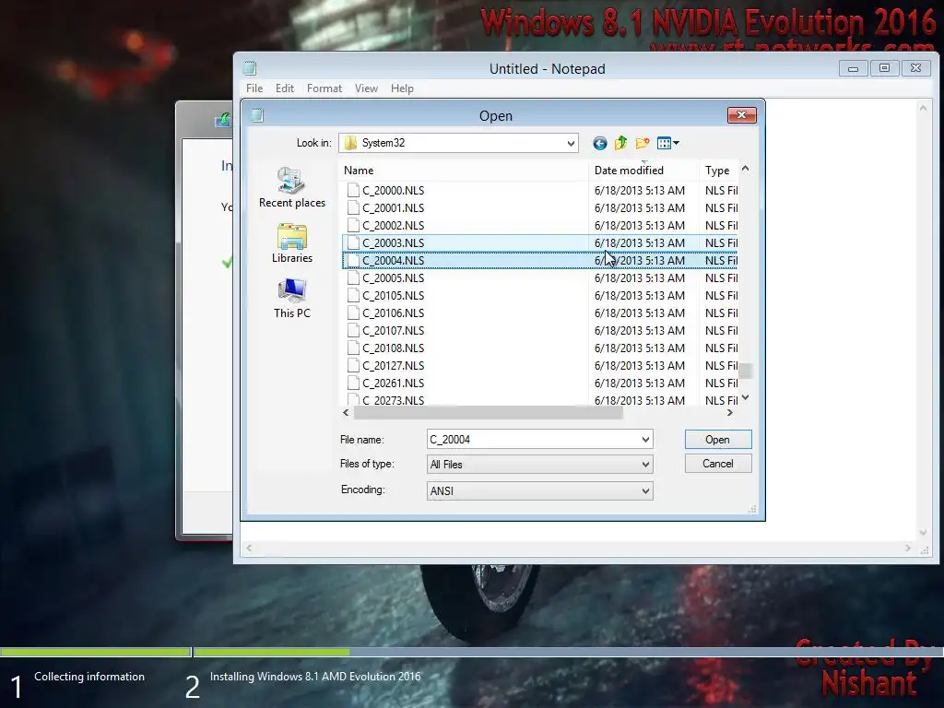Click the file list horizontal scrollbar thumb
This screenshot has height=708, width=944.
click(x=489, y=412)
